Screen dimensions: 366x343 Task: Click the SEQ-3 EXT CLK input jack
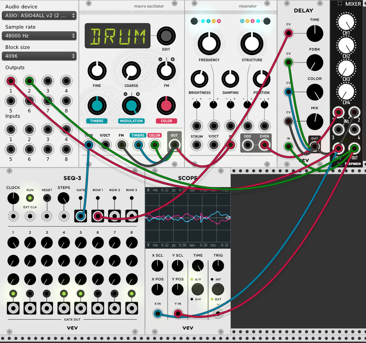(30, 216)
